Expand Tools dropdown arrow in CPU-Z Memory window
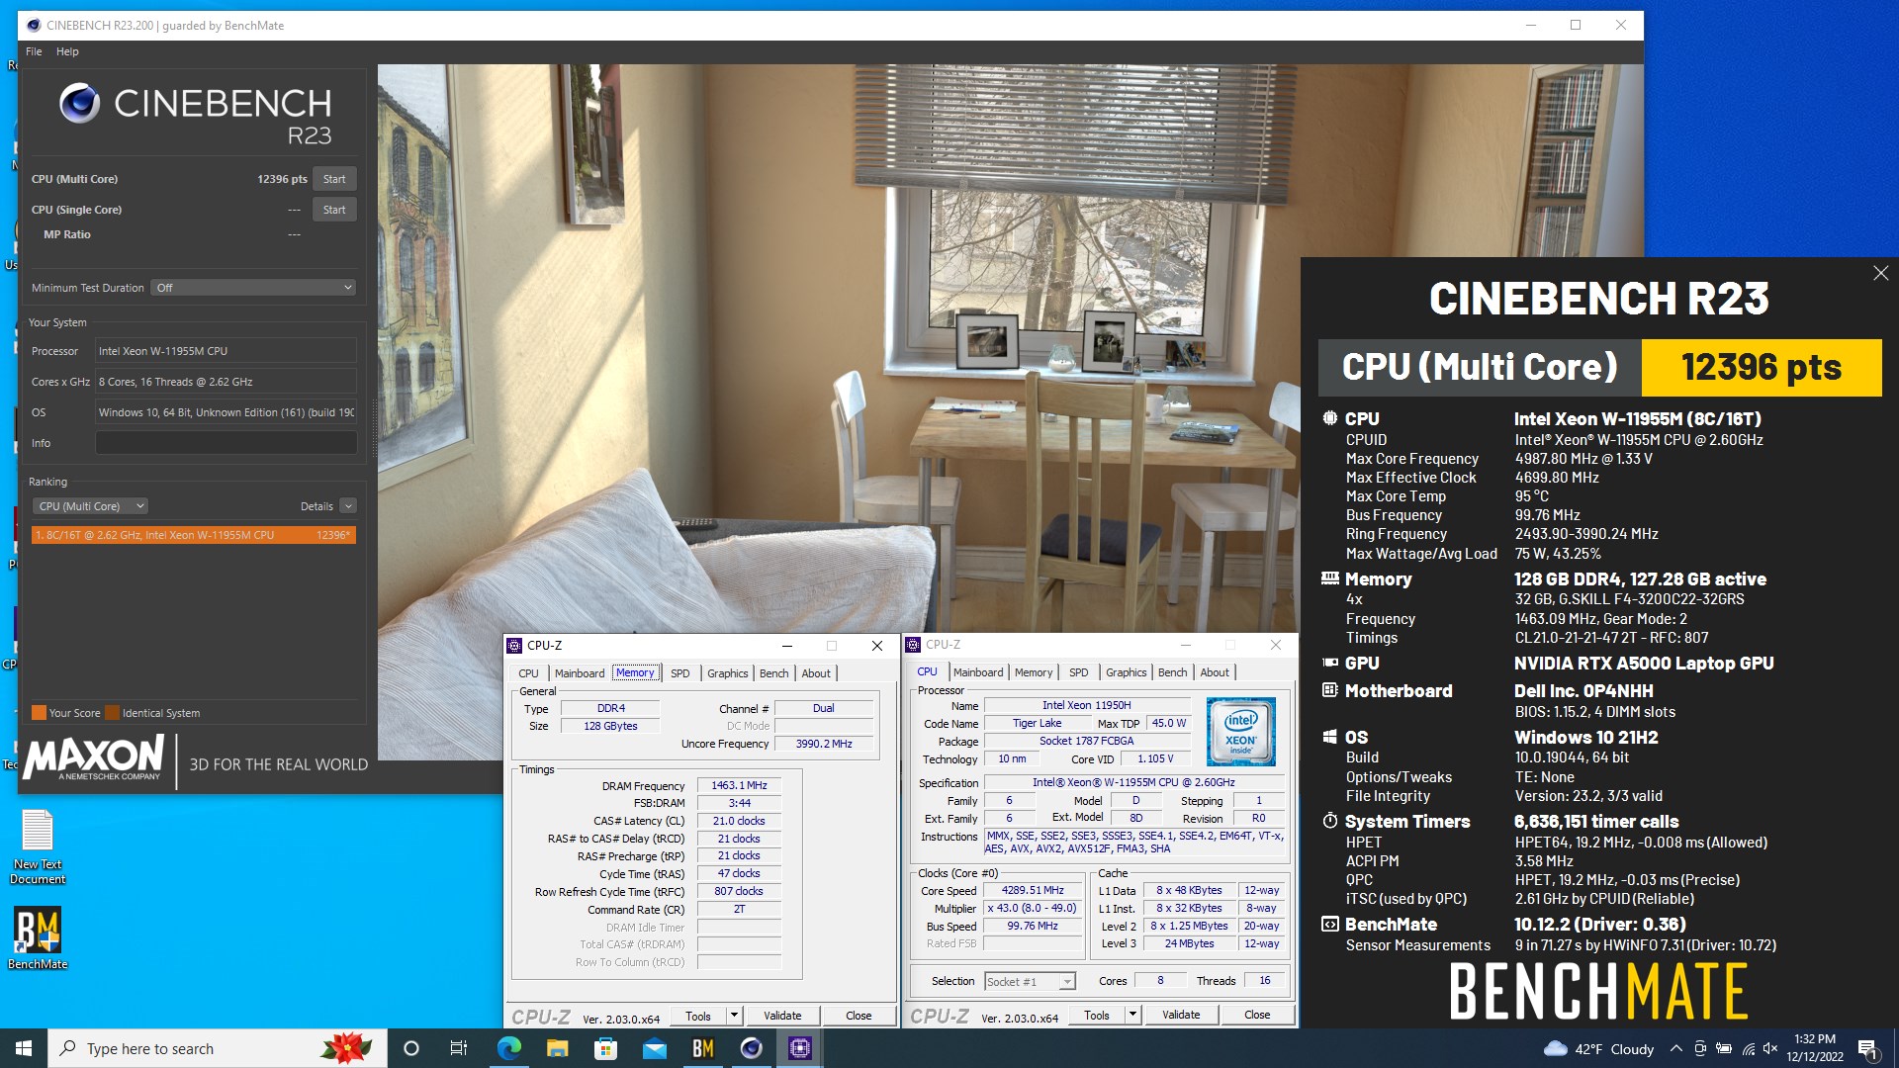This screenshot has height=1068, width=1899. tap(734, 1016)
